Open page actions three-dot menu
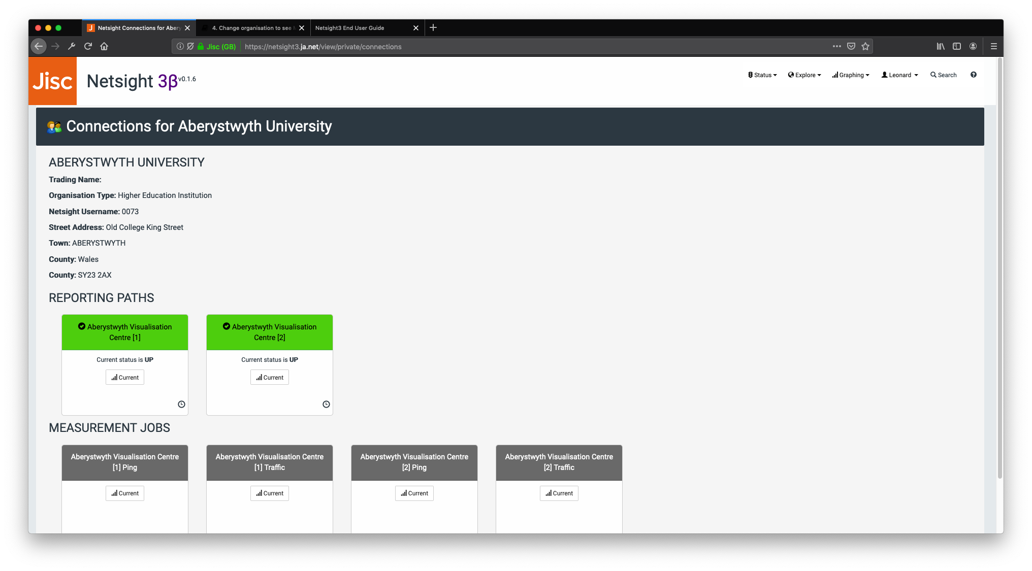 tap(837, 46)
